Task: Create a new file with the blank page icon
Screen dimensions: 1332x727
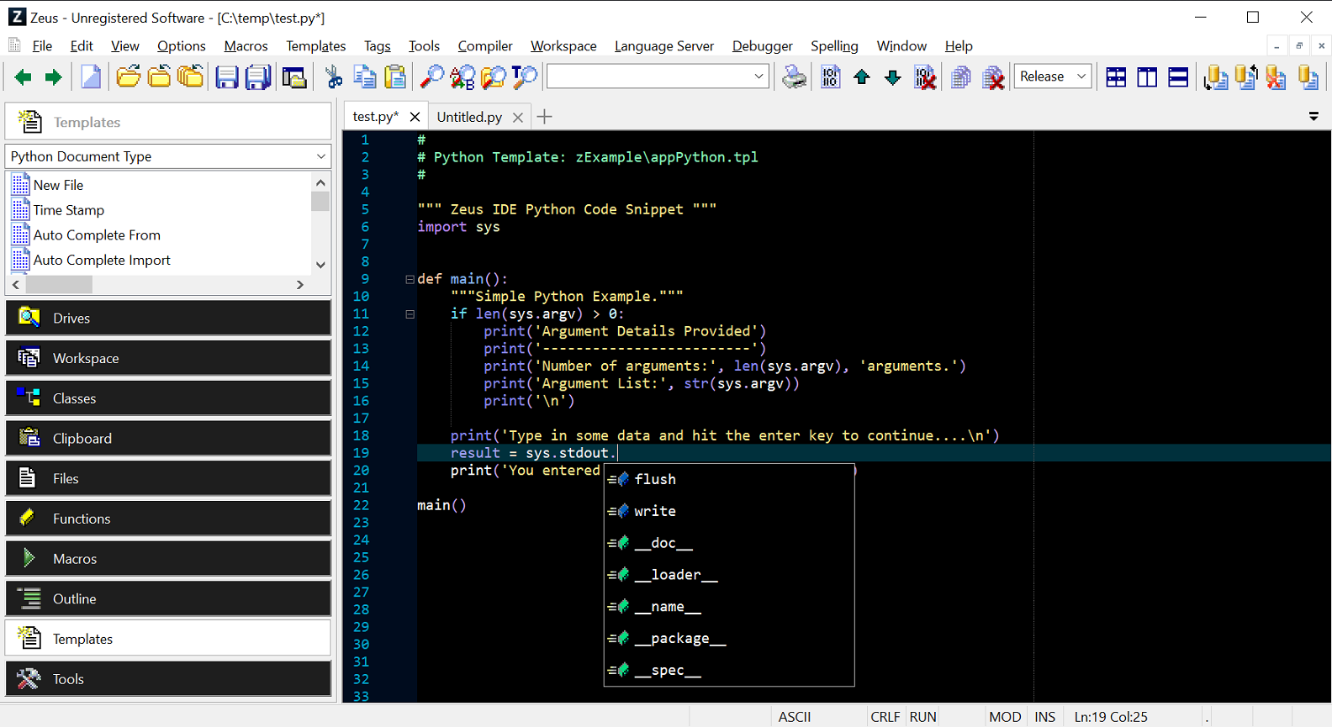Action: tap(91, 77)
